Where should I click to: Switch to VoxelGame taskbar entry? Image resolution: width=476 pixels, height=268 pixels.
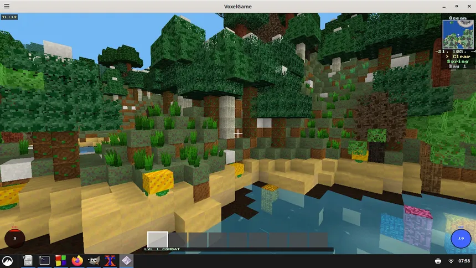126,261
